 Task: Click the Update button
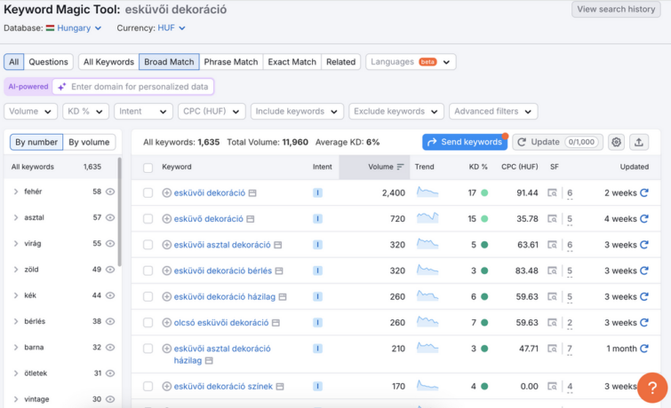point(558,142)
